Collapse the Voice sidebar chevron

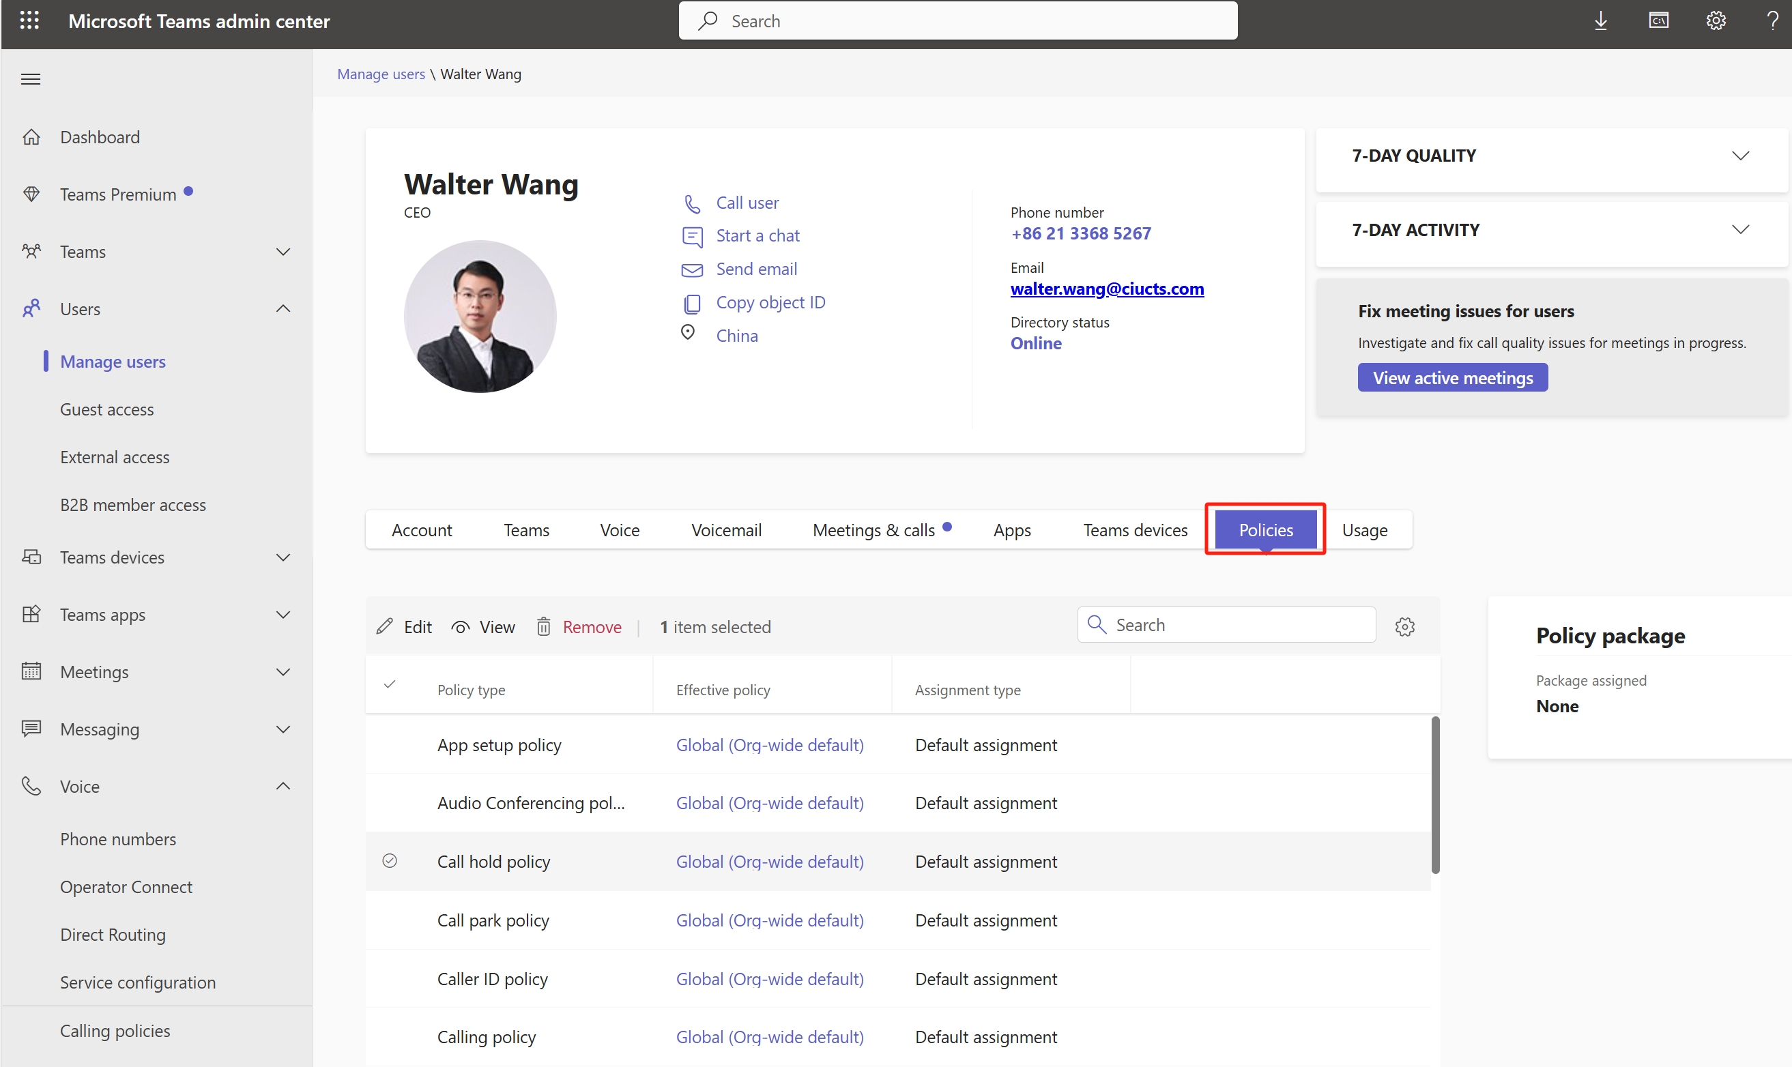pos(283,786)
